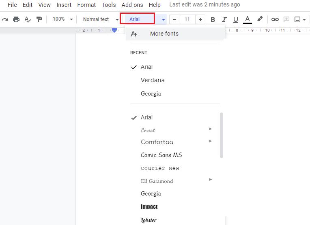The image size is (310, 225).
Task: Open the Tools menu
Action: (x=108, y=5)
